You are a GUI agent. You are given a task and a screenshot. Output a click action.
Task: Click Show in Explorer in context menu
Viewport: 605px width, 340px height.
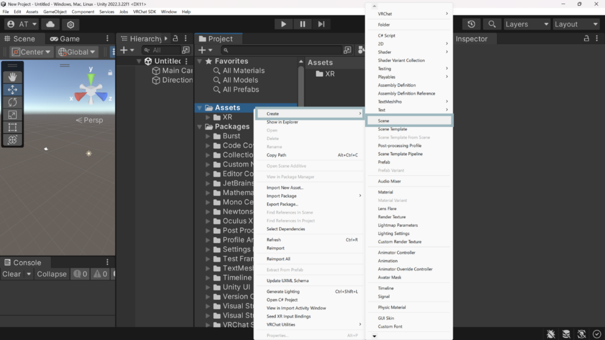[x=282, y=122]
